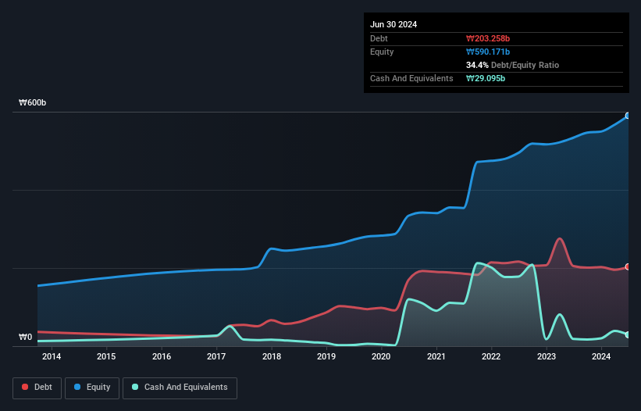Click the Jun 30 2024 tooltip date
Viewport: 641px width, 411px height.
pos(394,24)
